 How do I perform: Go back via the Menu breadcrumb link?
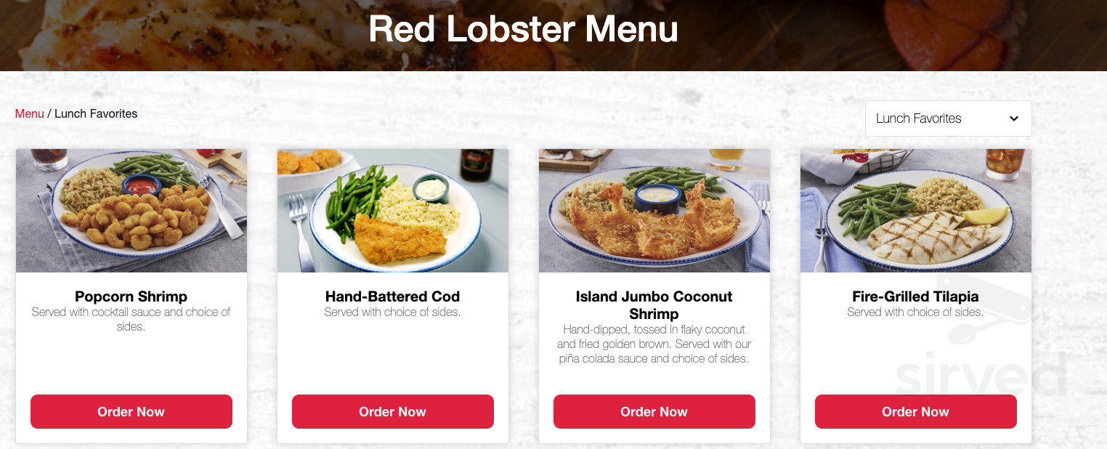[30, 113]
